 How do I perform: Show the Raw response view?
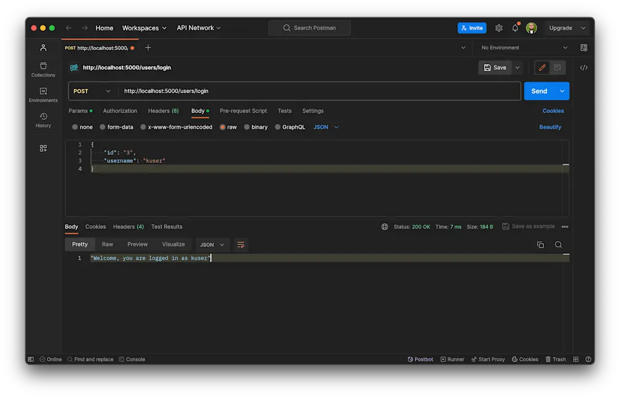108,244
